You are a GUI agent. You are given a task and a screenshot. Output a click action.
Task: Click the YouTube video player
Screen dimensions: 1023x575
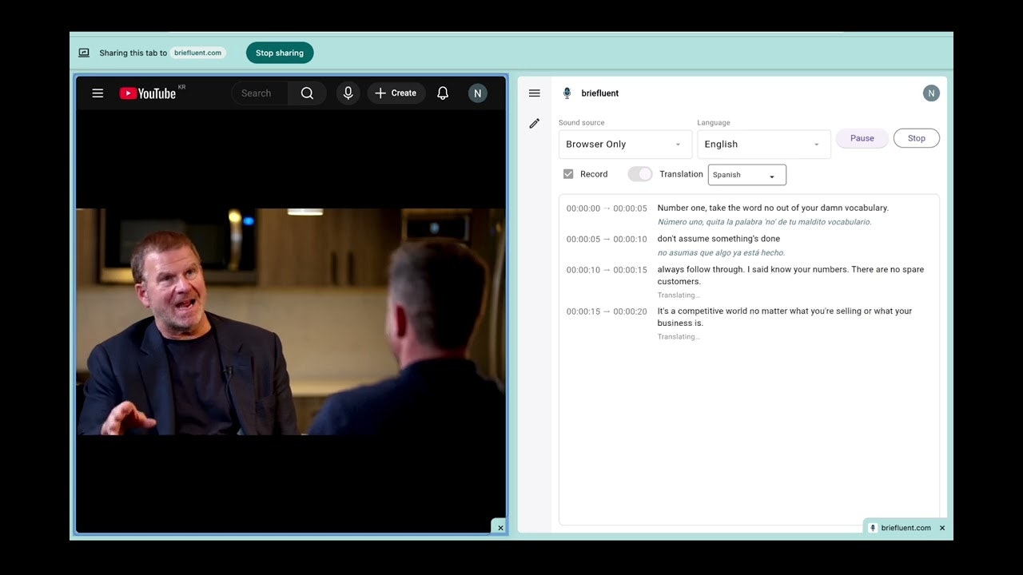pos(291,322)
